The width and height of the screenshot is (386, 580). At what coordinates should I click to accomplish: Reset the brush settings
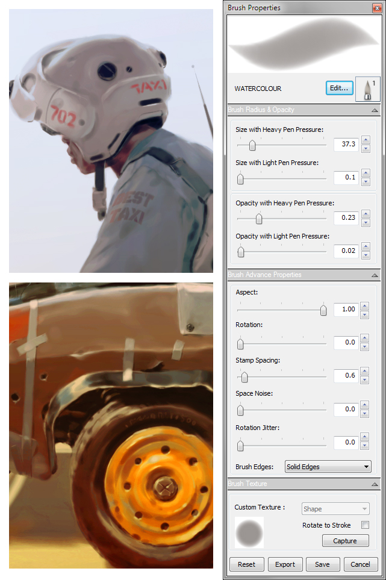pos(247,564)
